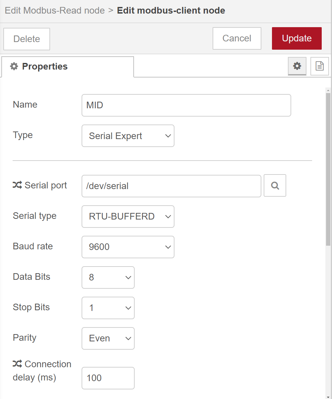332x399 pixels.
Task: Search for available serial ports
Action: click(x=275, y=186)
